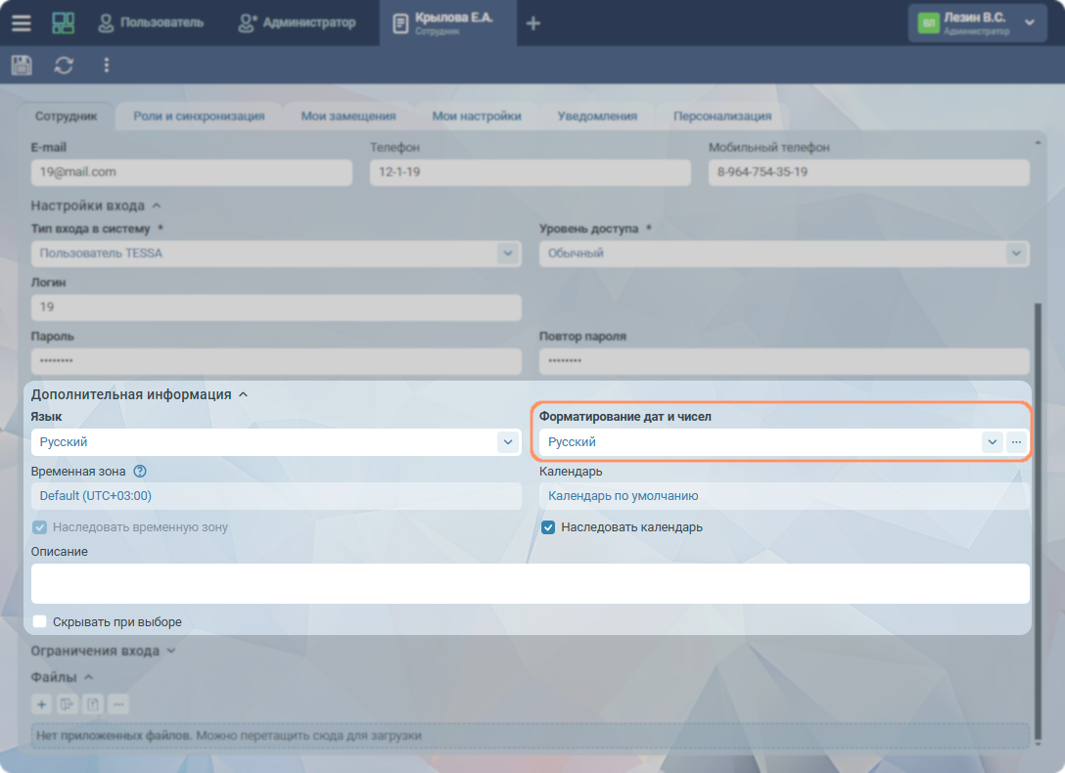1065x773 pixels.
Task: Click the green workspace tiles icon
Action: coord(63,23)
